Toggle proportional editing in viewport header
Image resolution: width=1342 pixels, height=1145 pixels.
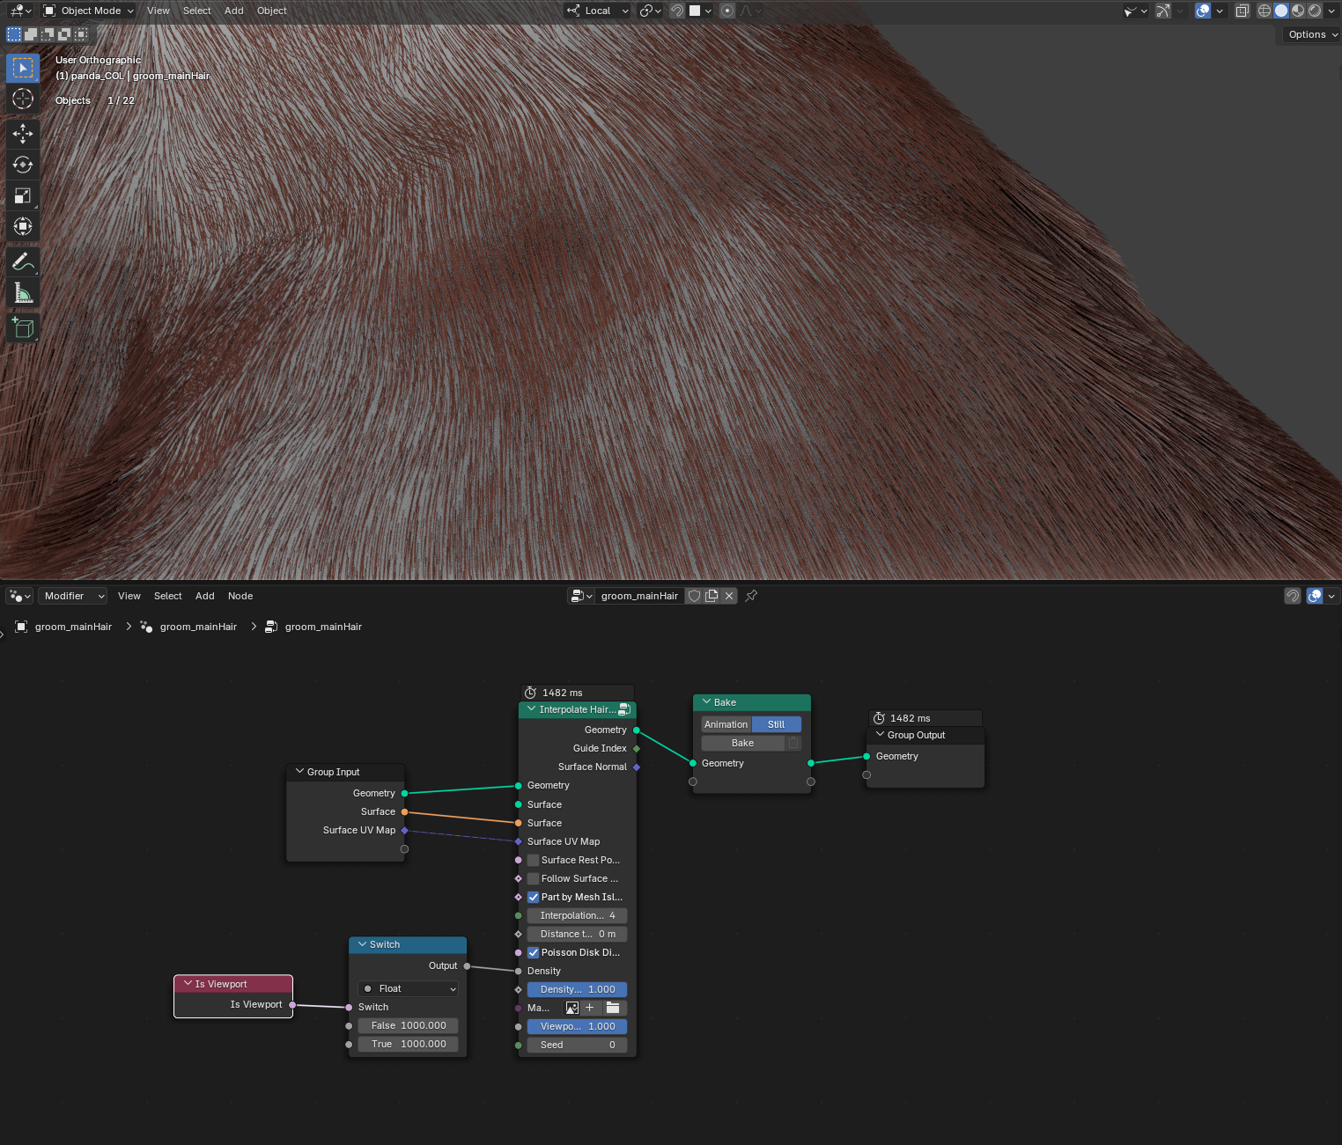pos(727,11)
